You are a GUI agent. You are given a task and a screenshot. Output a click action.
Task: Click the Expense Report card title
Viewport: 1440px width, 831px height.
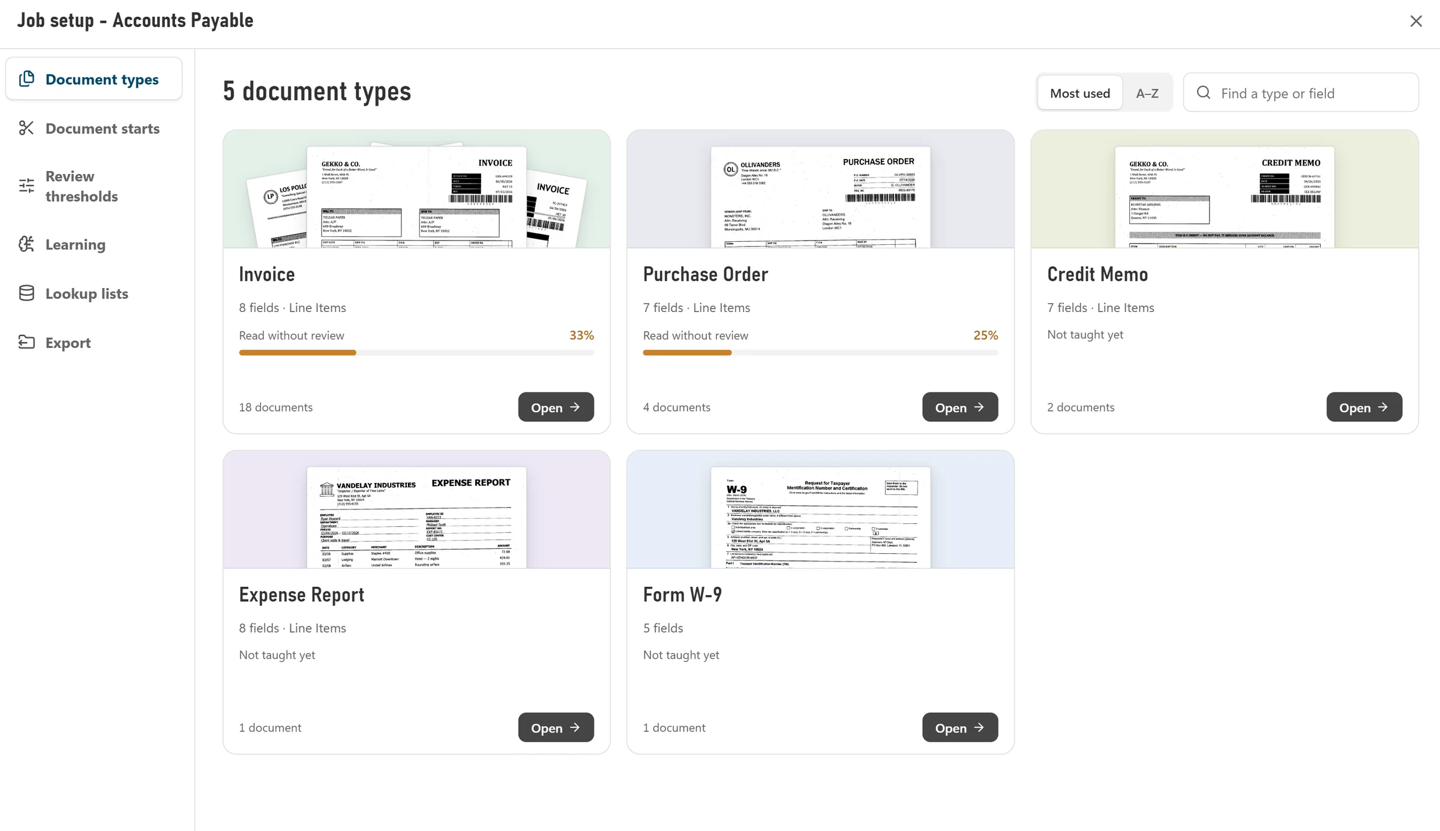(302, 595)
